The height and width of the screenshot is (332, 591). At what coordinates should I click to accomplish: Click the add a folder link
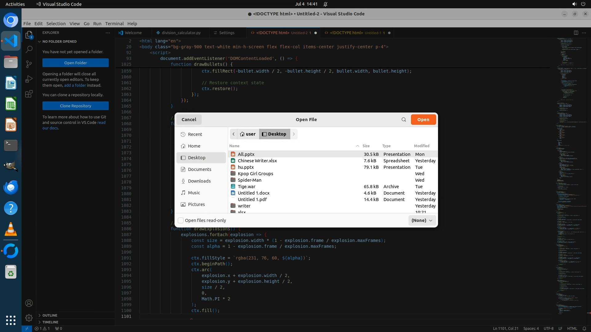pos(75,85)
